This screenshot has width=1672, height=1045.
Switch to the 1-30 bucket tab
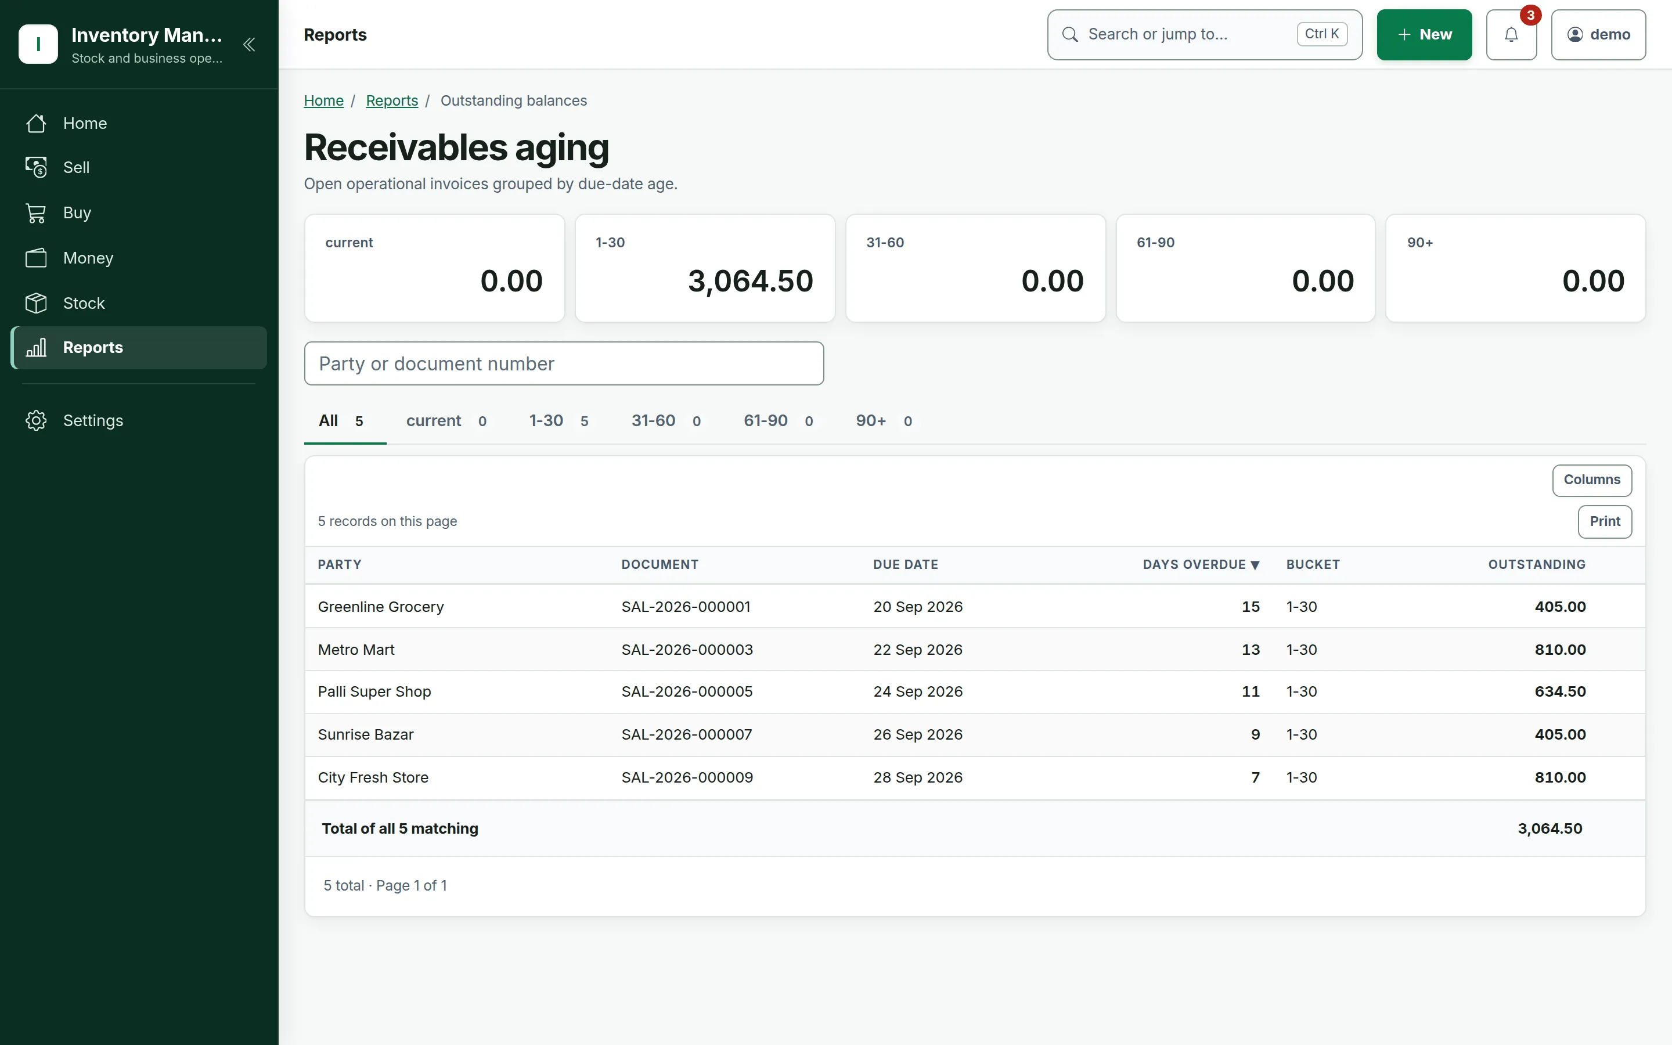(558, 421)
